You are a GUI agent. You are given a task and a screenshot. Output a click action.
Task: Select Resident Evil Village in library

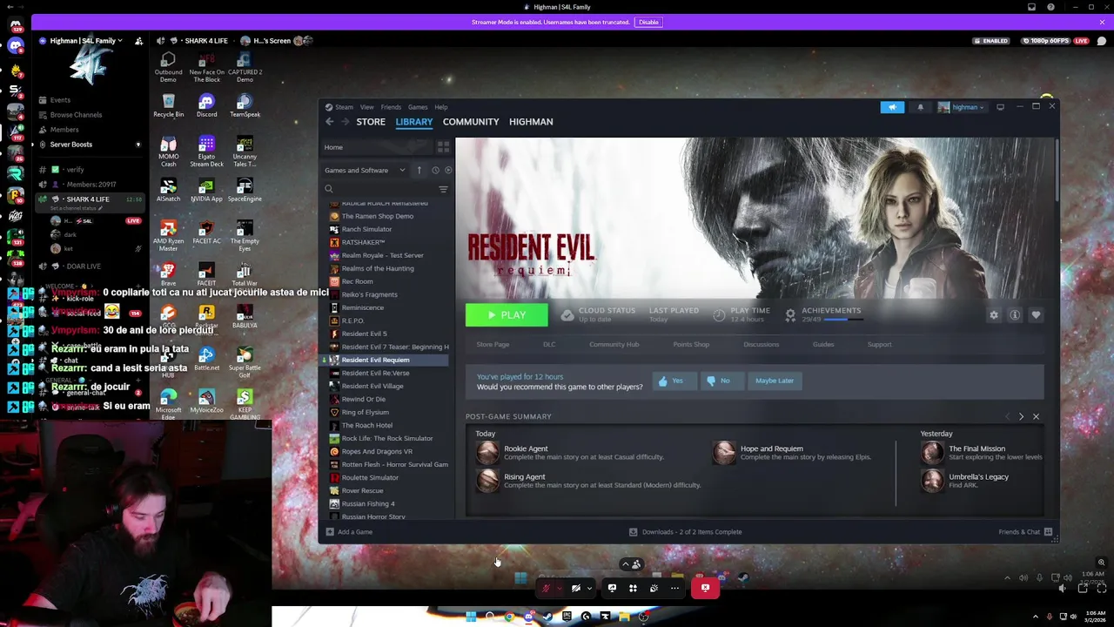(372, 386)
